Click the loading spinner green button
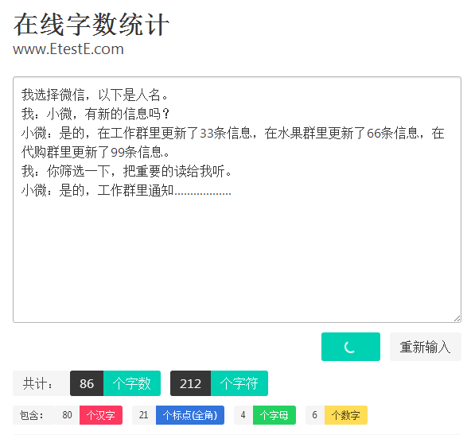471x435 pixels. point(351,347)
